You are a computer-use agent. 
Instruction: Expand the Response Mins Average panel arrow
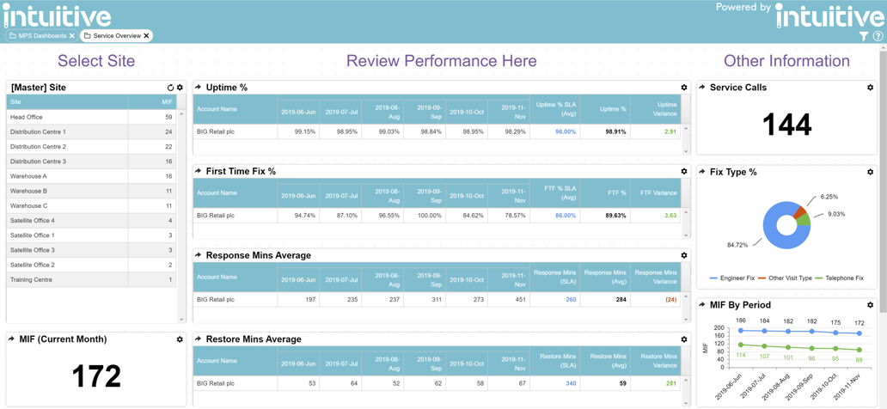199,255
